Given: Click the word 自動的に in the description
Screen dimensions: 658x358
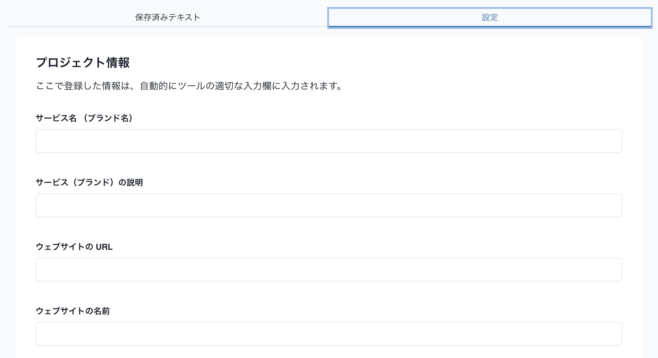Looking at the screenshot, I should 158,86.
